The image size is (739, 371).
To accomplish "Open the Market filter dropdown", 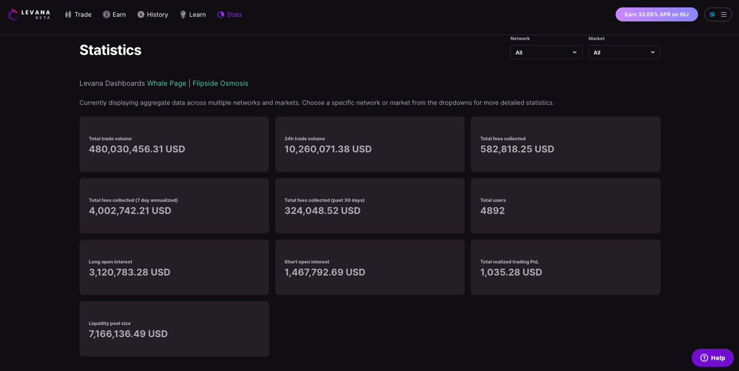I will tap(624, 51).
